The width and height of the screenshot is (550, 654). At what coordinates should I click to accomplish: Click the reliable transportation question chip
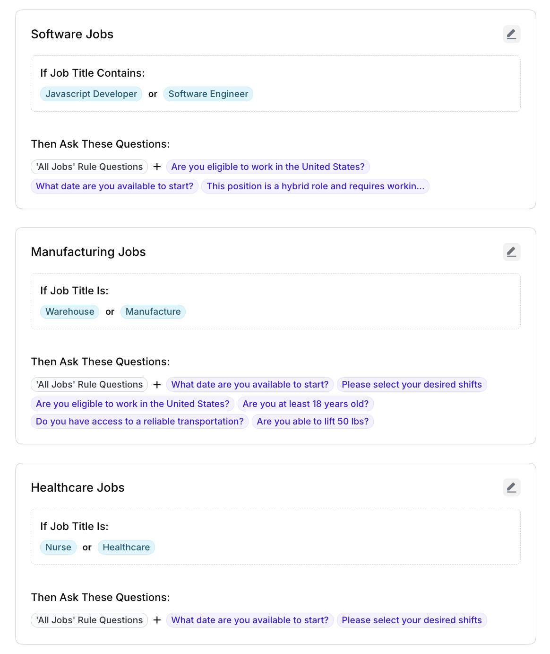pyautogui.click(x=139, y=421)
